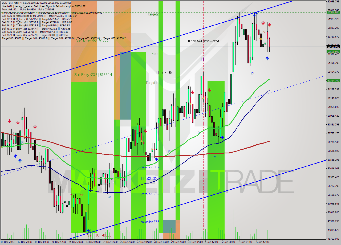This screenshot has width=341, height=245.
Task: Select the 'Target2' chart label
Action: coord(153,14)
